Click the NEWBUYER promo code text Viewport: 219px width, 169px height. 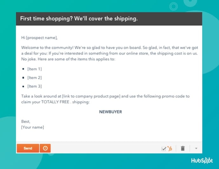coord(110,112)
